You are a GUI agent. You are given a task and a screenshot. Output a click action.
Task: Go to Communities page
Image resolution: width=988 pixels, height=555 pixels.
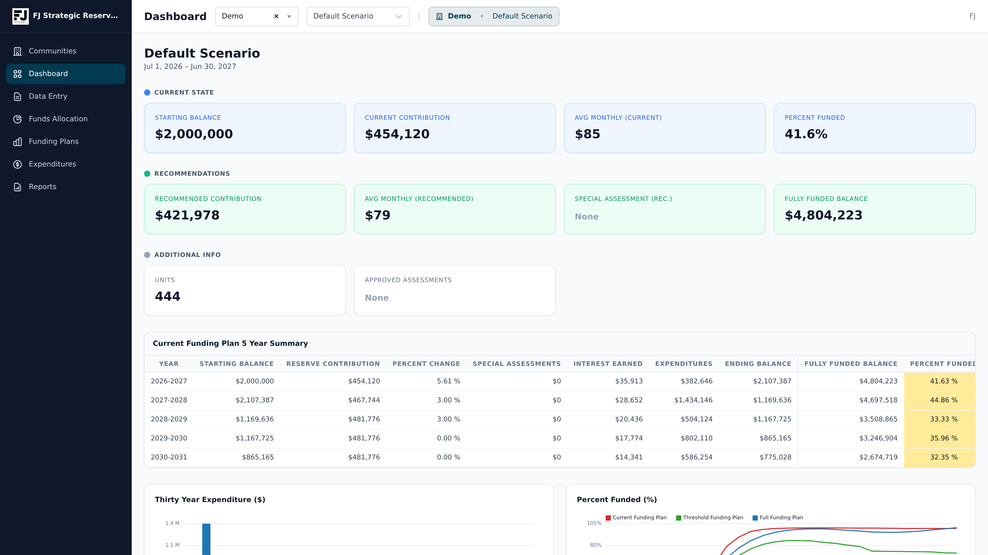(x=66, y=51)
